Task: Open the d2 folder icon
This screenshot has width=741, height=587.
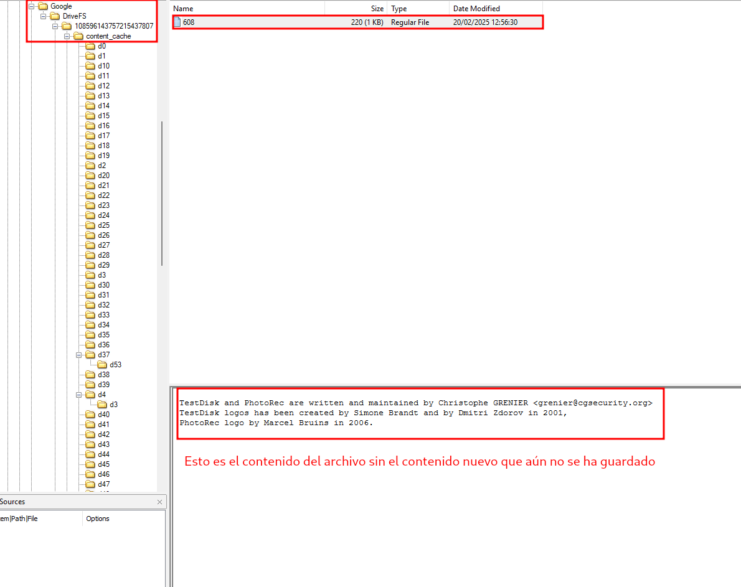Action: [x=90, y=166]
